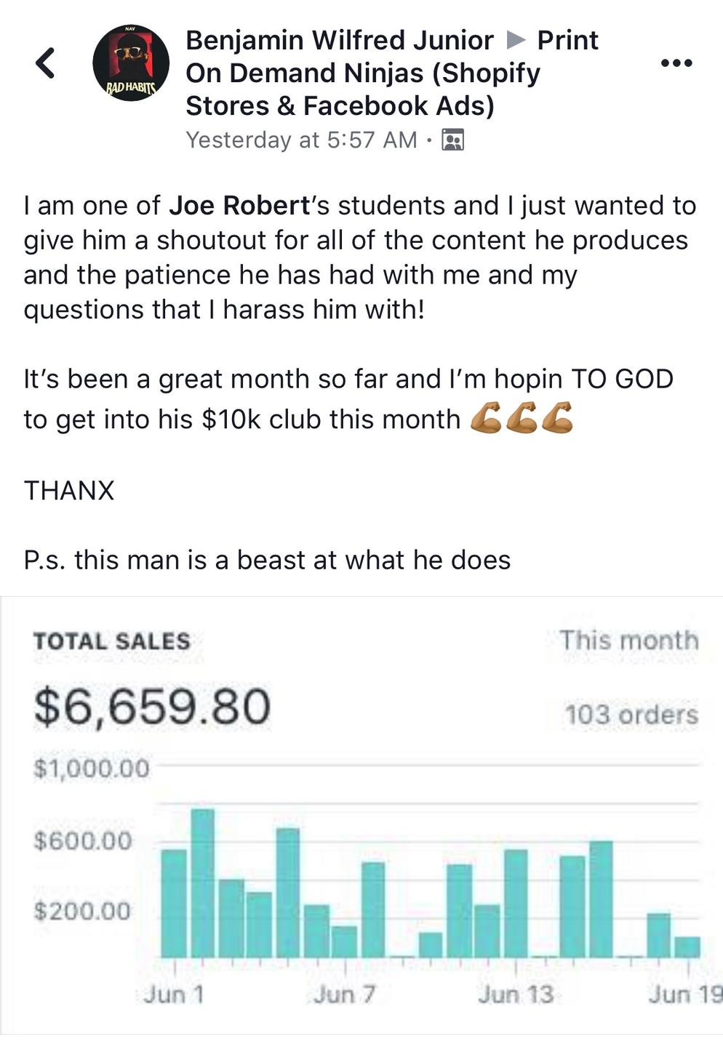Tap the arrow between author and group
Viewport: 723px width, 1047px height.
click(x=516, y=40)
